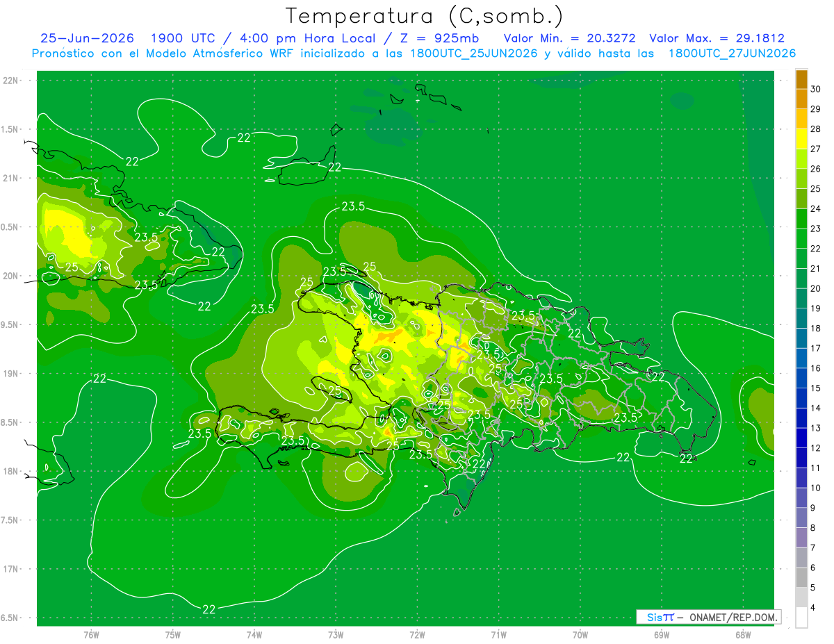This screenshot has width=834, height=644.
Task: Click the longitude axis label "70W"
Action: (x=580, y=634)
